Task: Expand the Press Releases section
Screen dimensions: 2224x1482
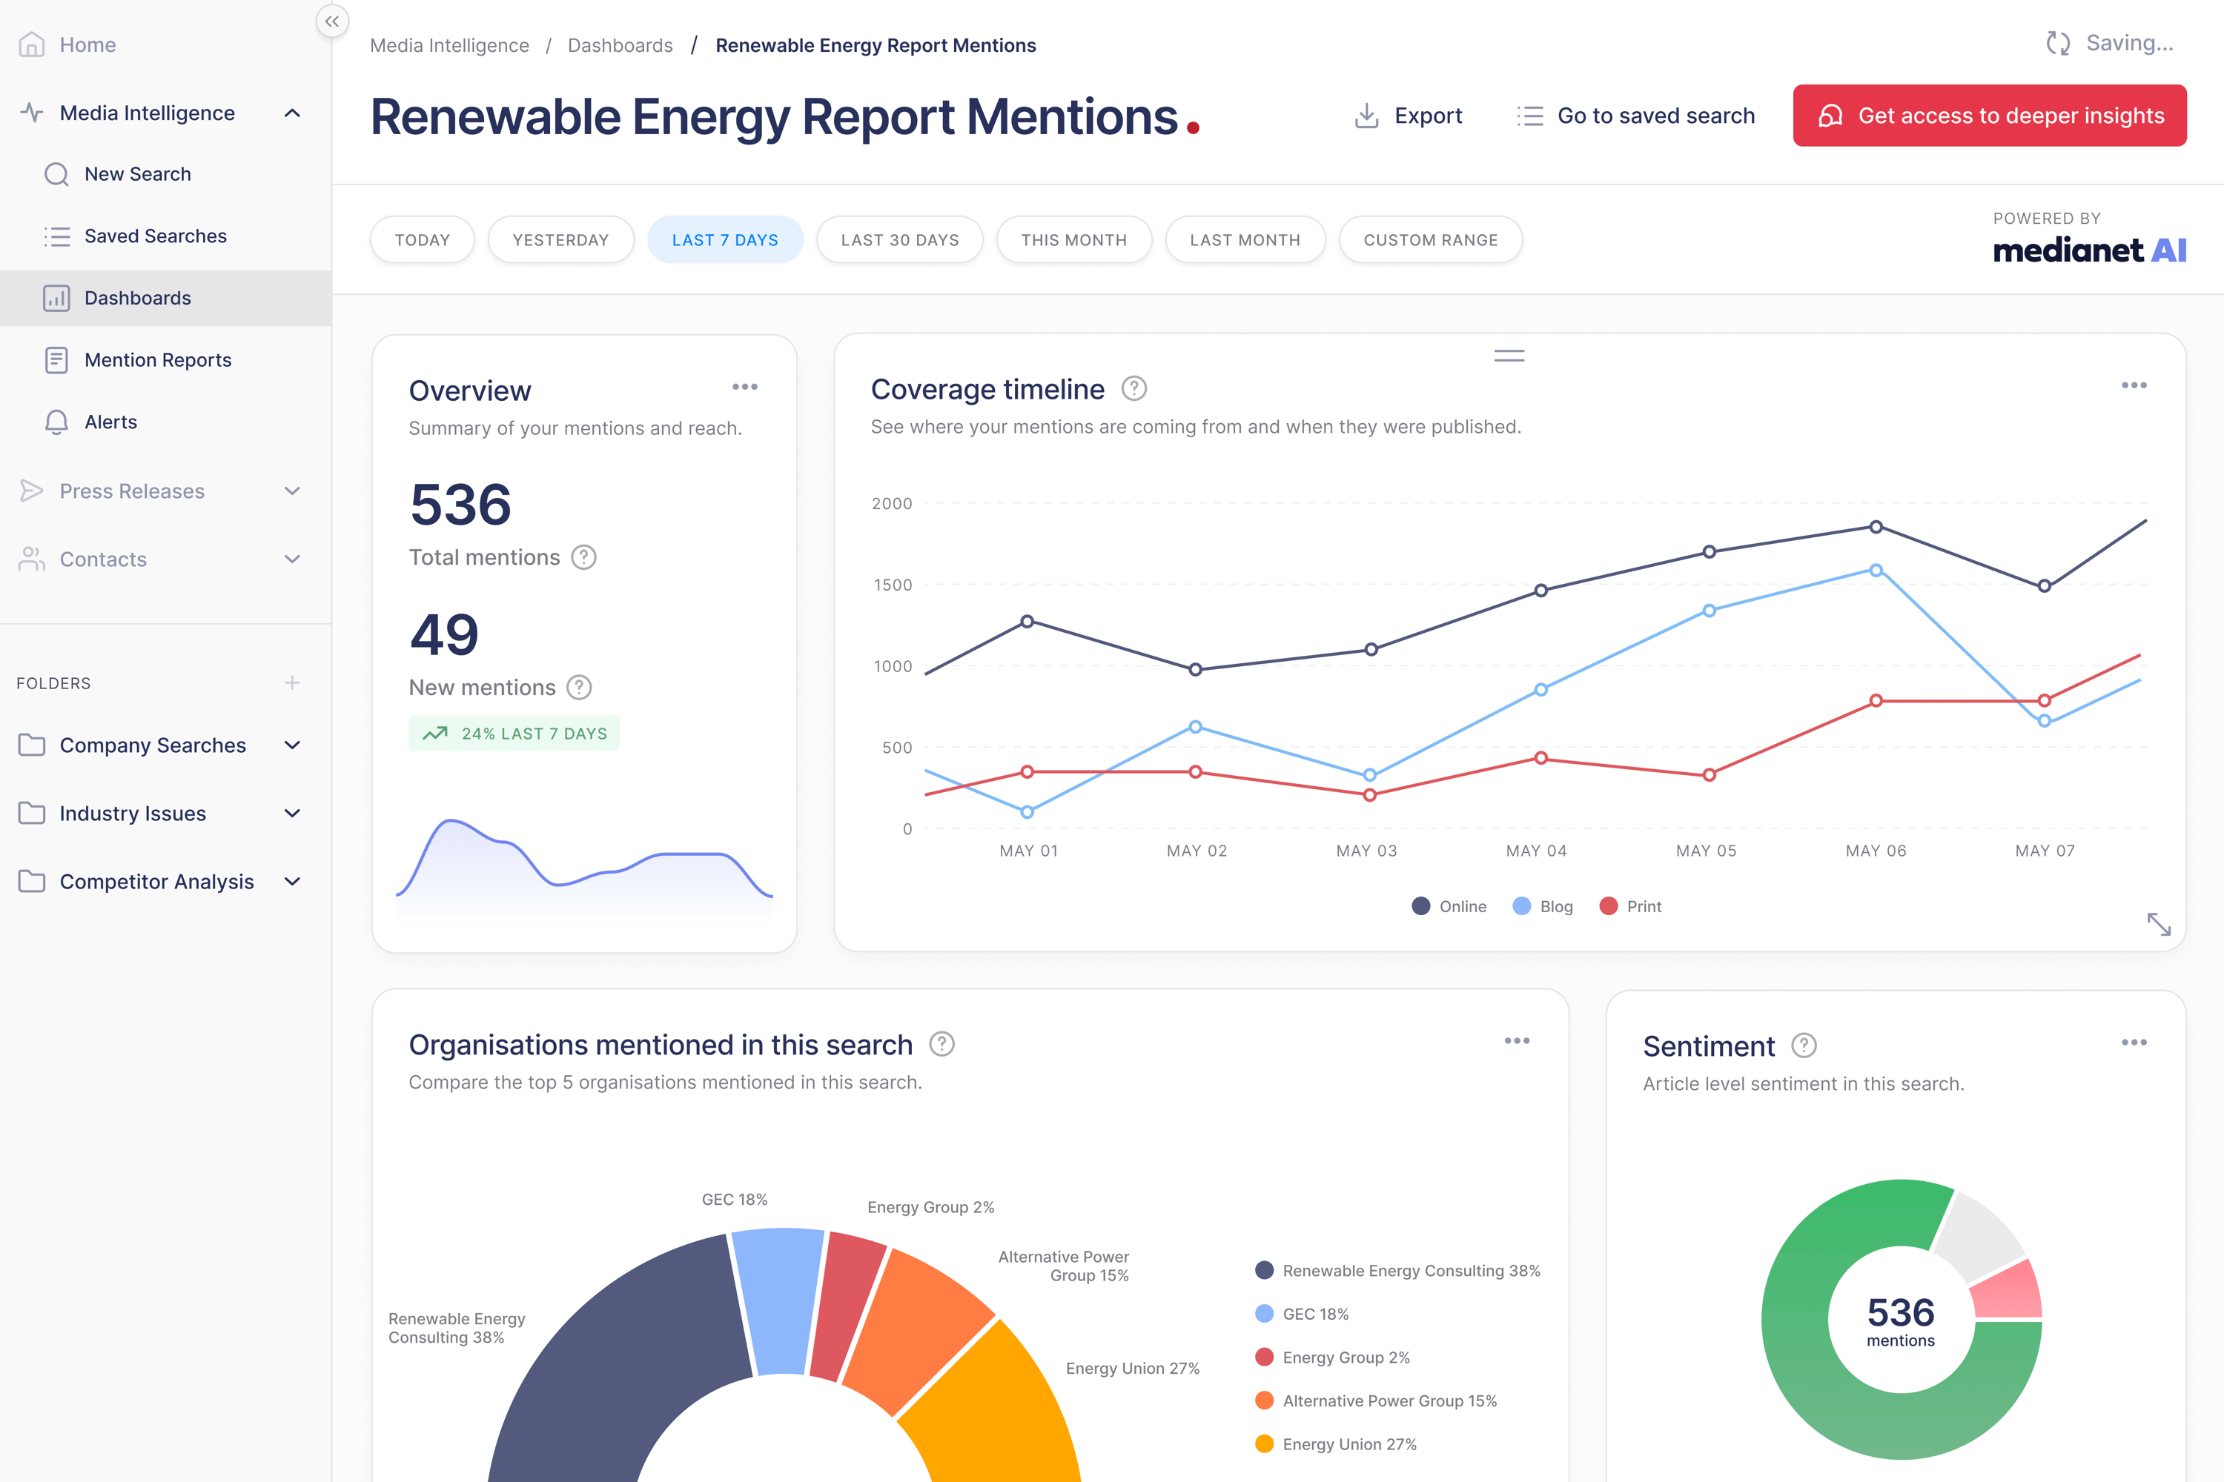Action: pyautogui.click(x=292, y=491)
